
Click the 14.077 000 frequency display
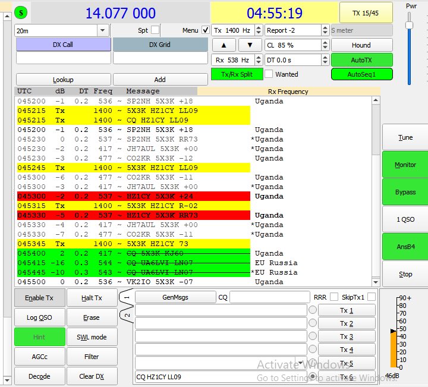120,13
